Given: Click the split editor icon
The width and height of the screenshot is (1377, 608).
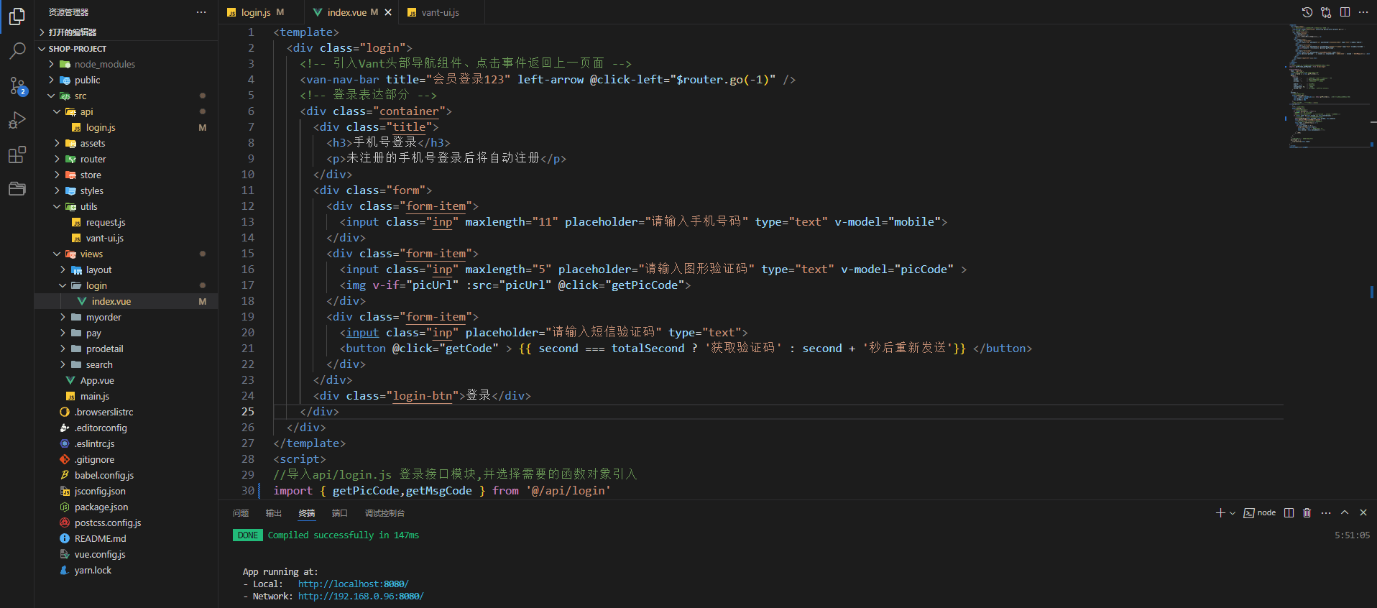Looking at the screenshot, I should coord(1345,12).
